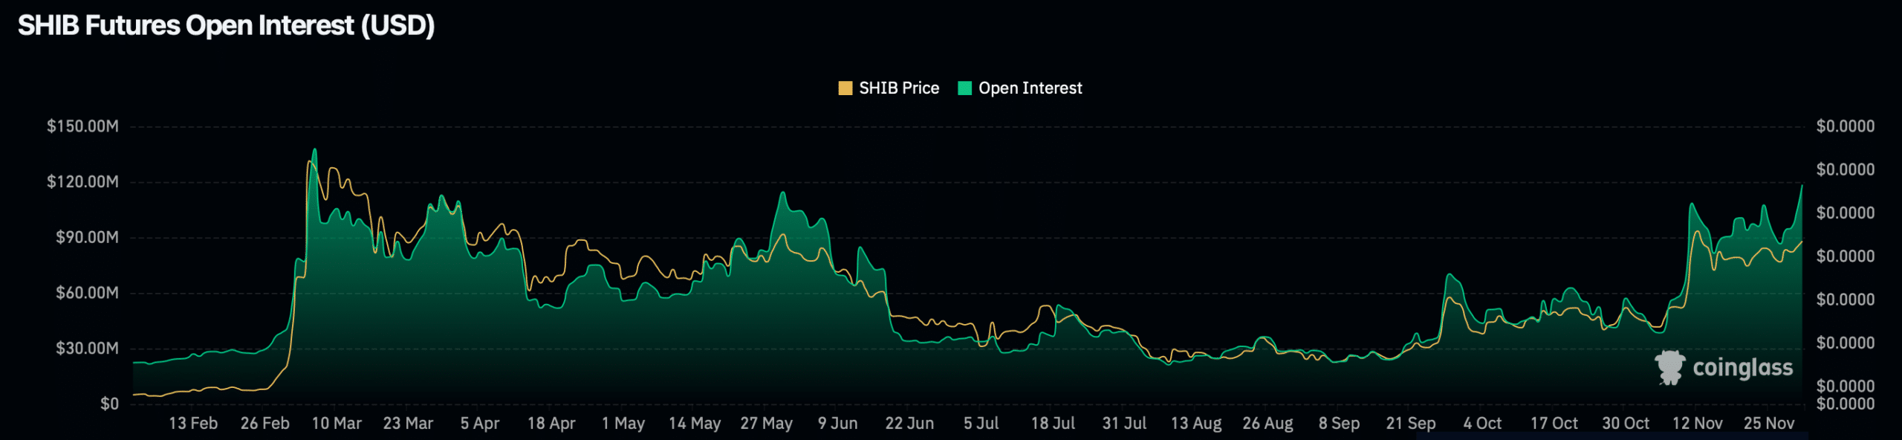Click the 22 Jun date label
Screen dimensions: 1902x440
click(x=909, y=424)
